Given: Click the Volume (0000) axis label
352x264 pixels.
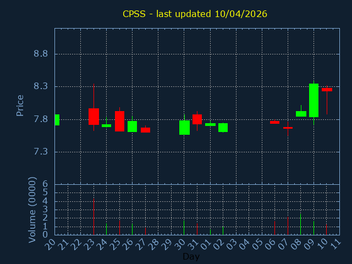Looking at the screenshot, I should coord(32,210).
